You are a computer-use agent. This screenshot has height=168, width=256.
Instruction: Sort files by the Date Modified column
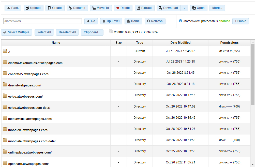point(180,42)
